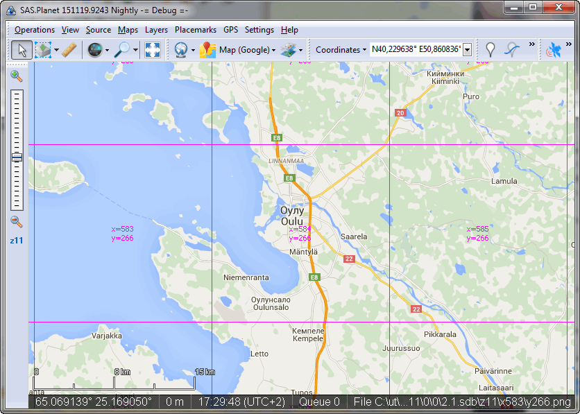Toggle full screen mode icon
Viewport: 580px width, 414px height.
(x=153, y=50)
